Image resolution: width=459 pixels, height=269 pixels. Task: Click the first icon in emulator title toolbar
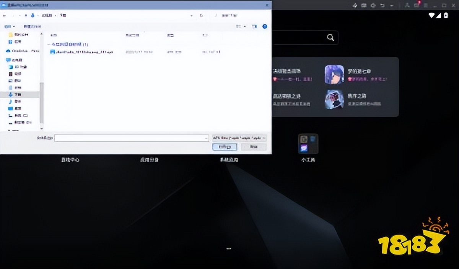(x=355, y=5)
